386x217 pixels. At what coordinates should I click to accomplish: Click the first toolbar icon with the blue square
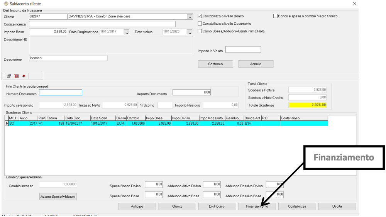pyautogui.click(x=9, y=76)
